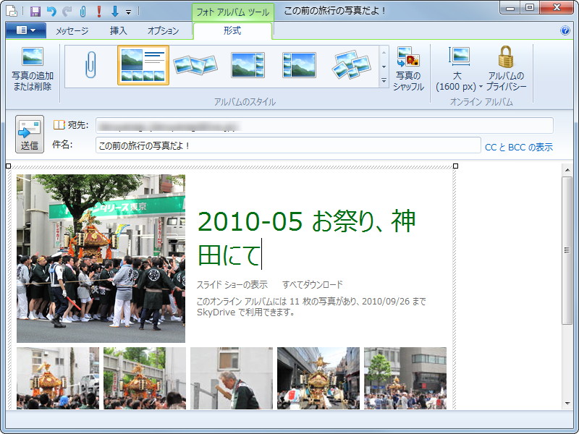Click the フォト アルバム ツール contextual tab header
Viewport: 579px width, 434px height.
click(232, 12)
